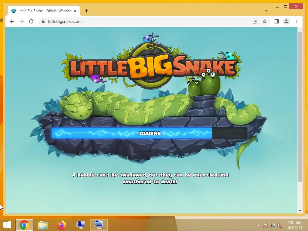
Task: Bookmark this page with the star icon
Action: point(265,21)
